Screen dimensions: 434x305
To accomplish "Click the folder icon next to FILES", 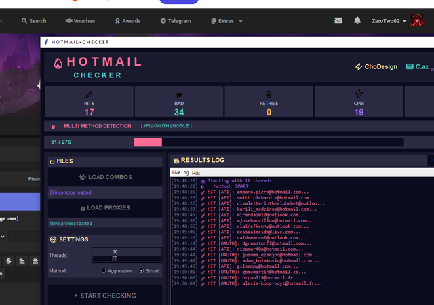I will click(x=52, y=161).
